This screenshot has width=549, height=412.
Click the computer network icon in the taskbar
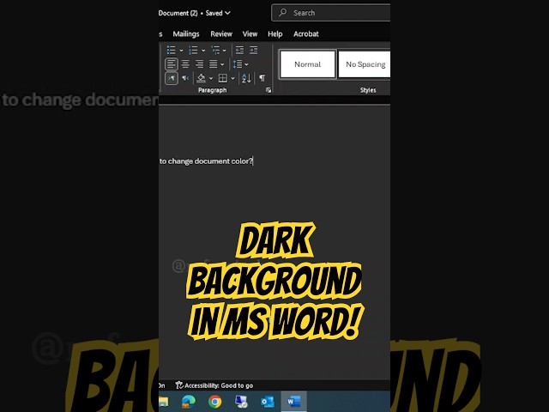[241, 402]
